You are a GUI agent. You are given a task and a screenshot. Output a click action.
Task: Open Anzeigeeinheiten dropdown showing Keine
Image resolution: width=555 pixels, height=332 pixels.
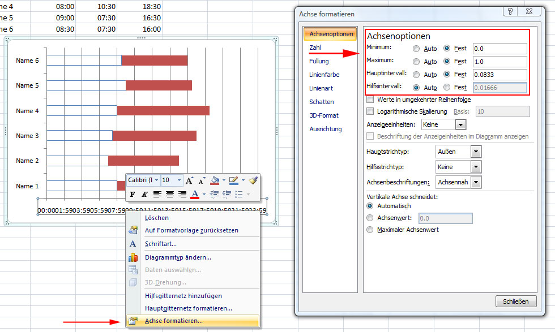coord(460,124)
